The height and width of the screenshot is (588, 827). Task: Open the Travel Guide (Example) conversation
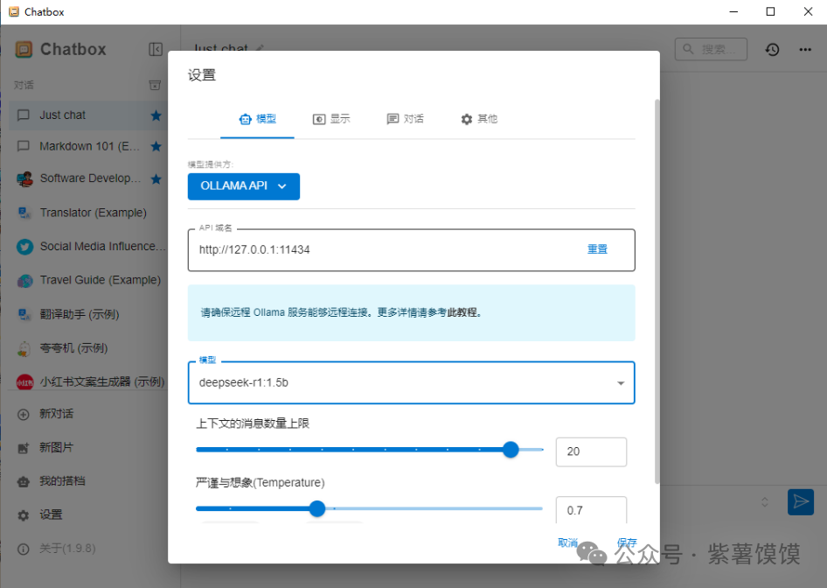[x=87, y=280]
